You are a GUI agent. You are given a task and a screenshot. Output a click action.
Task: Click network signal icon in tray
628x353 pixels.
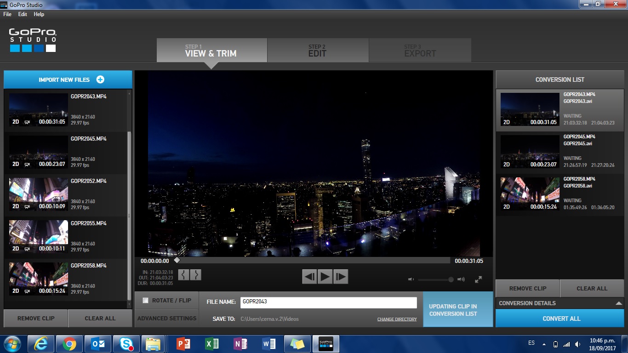[566, 344]
